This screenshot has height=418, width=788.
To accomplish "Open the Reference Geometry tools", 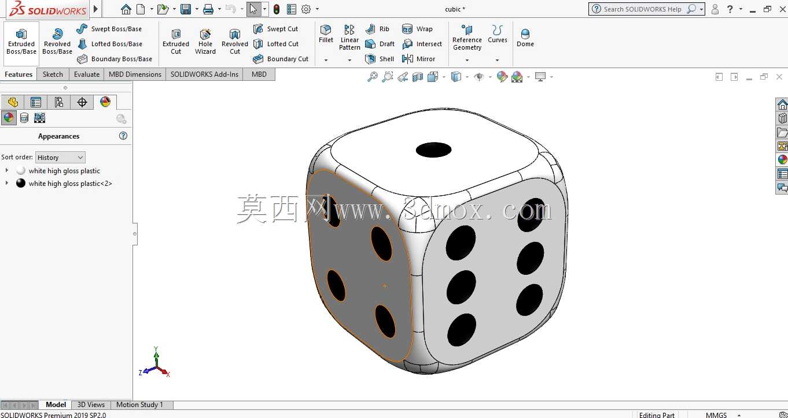I will [x=467, y=38].
